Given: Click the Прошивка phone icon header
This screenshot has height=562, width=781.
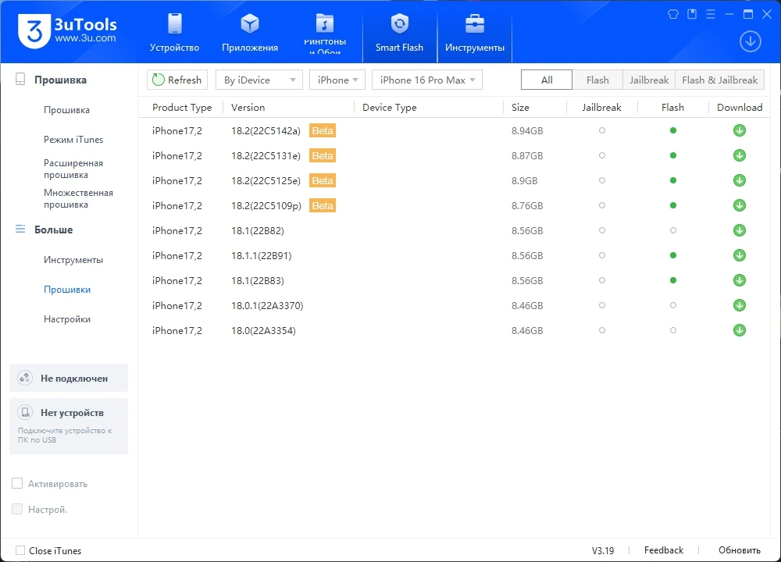Looking at the screenshot, I should click(20, 79).
